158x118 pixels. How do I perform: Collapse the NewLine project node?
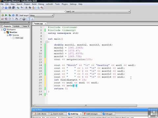click(x=5, y=32)
